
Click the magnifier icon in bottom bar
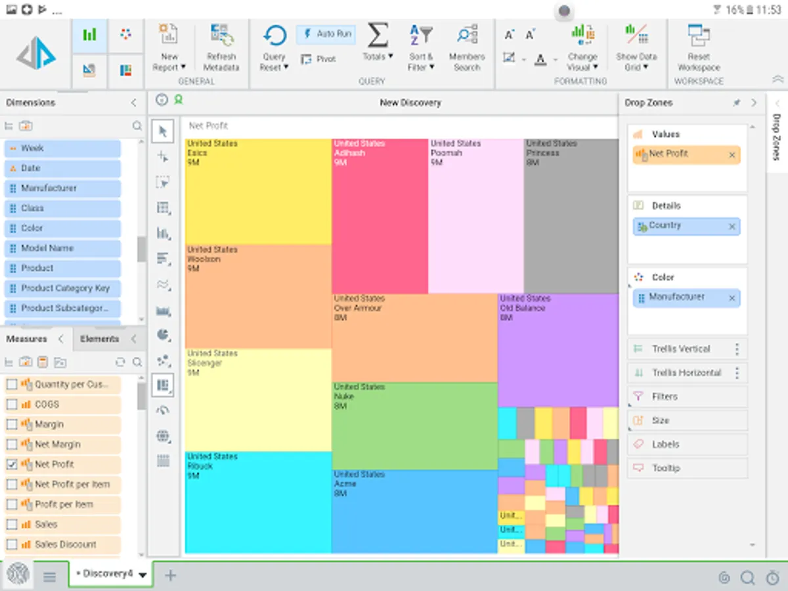pyautogui.click(x=747, y=577)
